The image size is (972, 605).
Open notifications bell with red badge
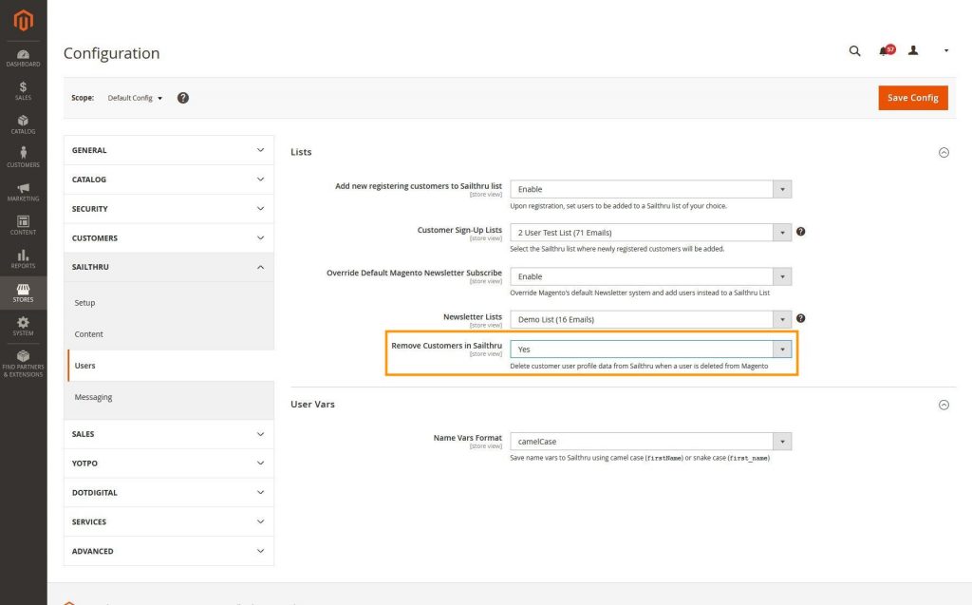[x=886, y=51]
